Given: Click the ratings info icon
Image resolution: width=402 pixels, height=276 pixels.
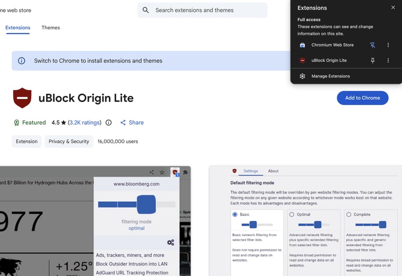Looking at the screenshot, I should [x=109, y=123].
